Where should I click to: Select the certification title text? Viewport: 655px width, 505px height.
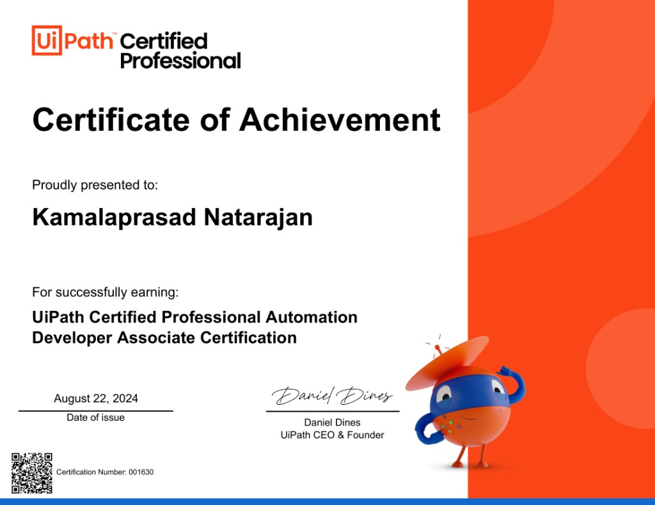click(x=195, y=327)
